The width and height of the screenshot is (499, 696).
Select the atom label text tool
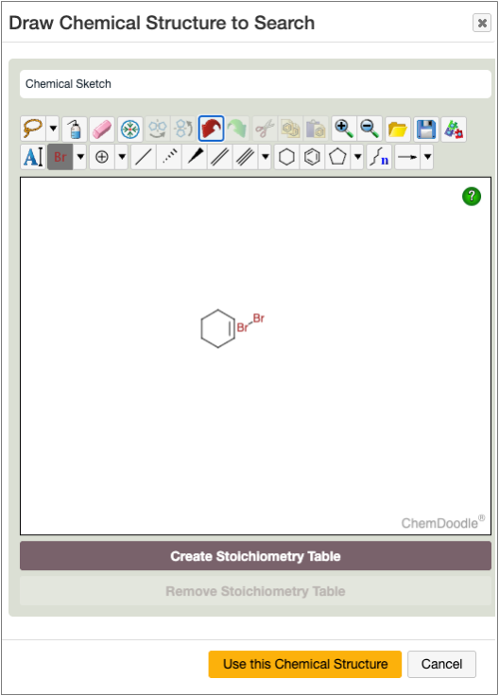33,157
